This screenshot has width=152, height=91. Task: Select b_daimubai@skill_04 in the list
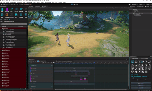[9, 32]
